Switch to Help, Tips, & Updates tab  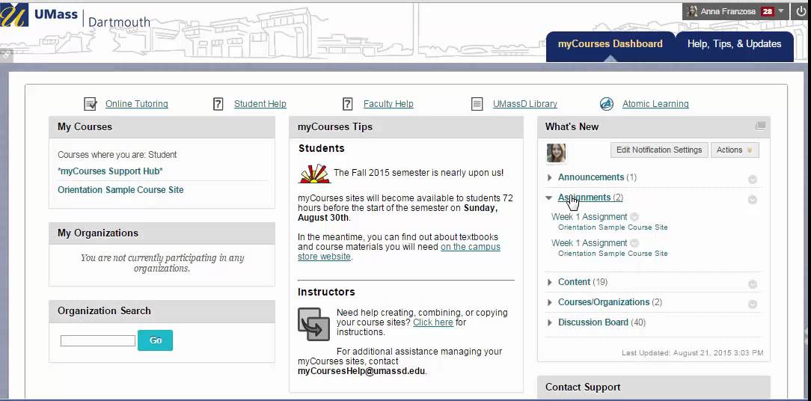click(x=734, y=44)
